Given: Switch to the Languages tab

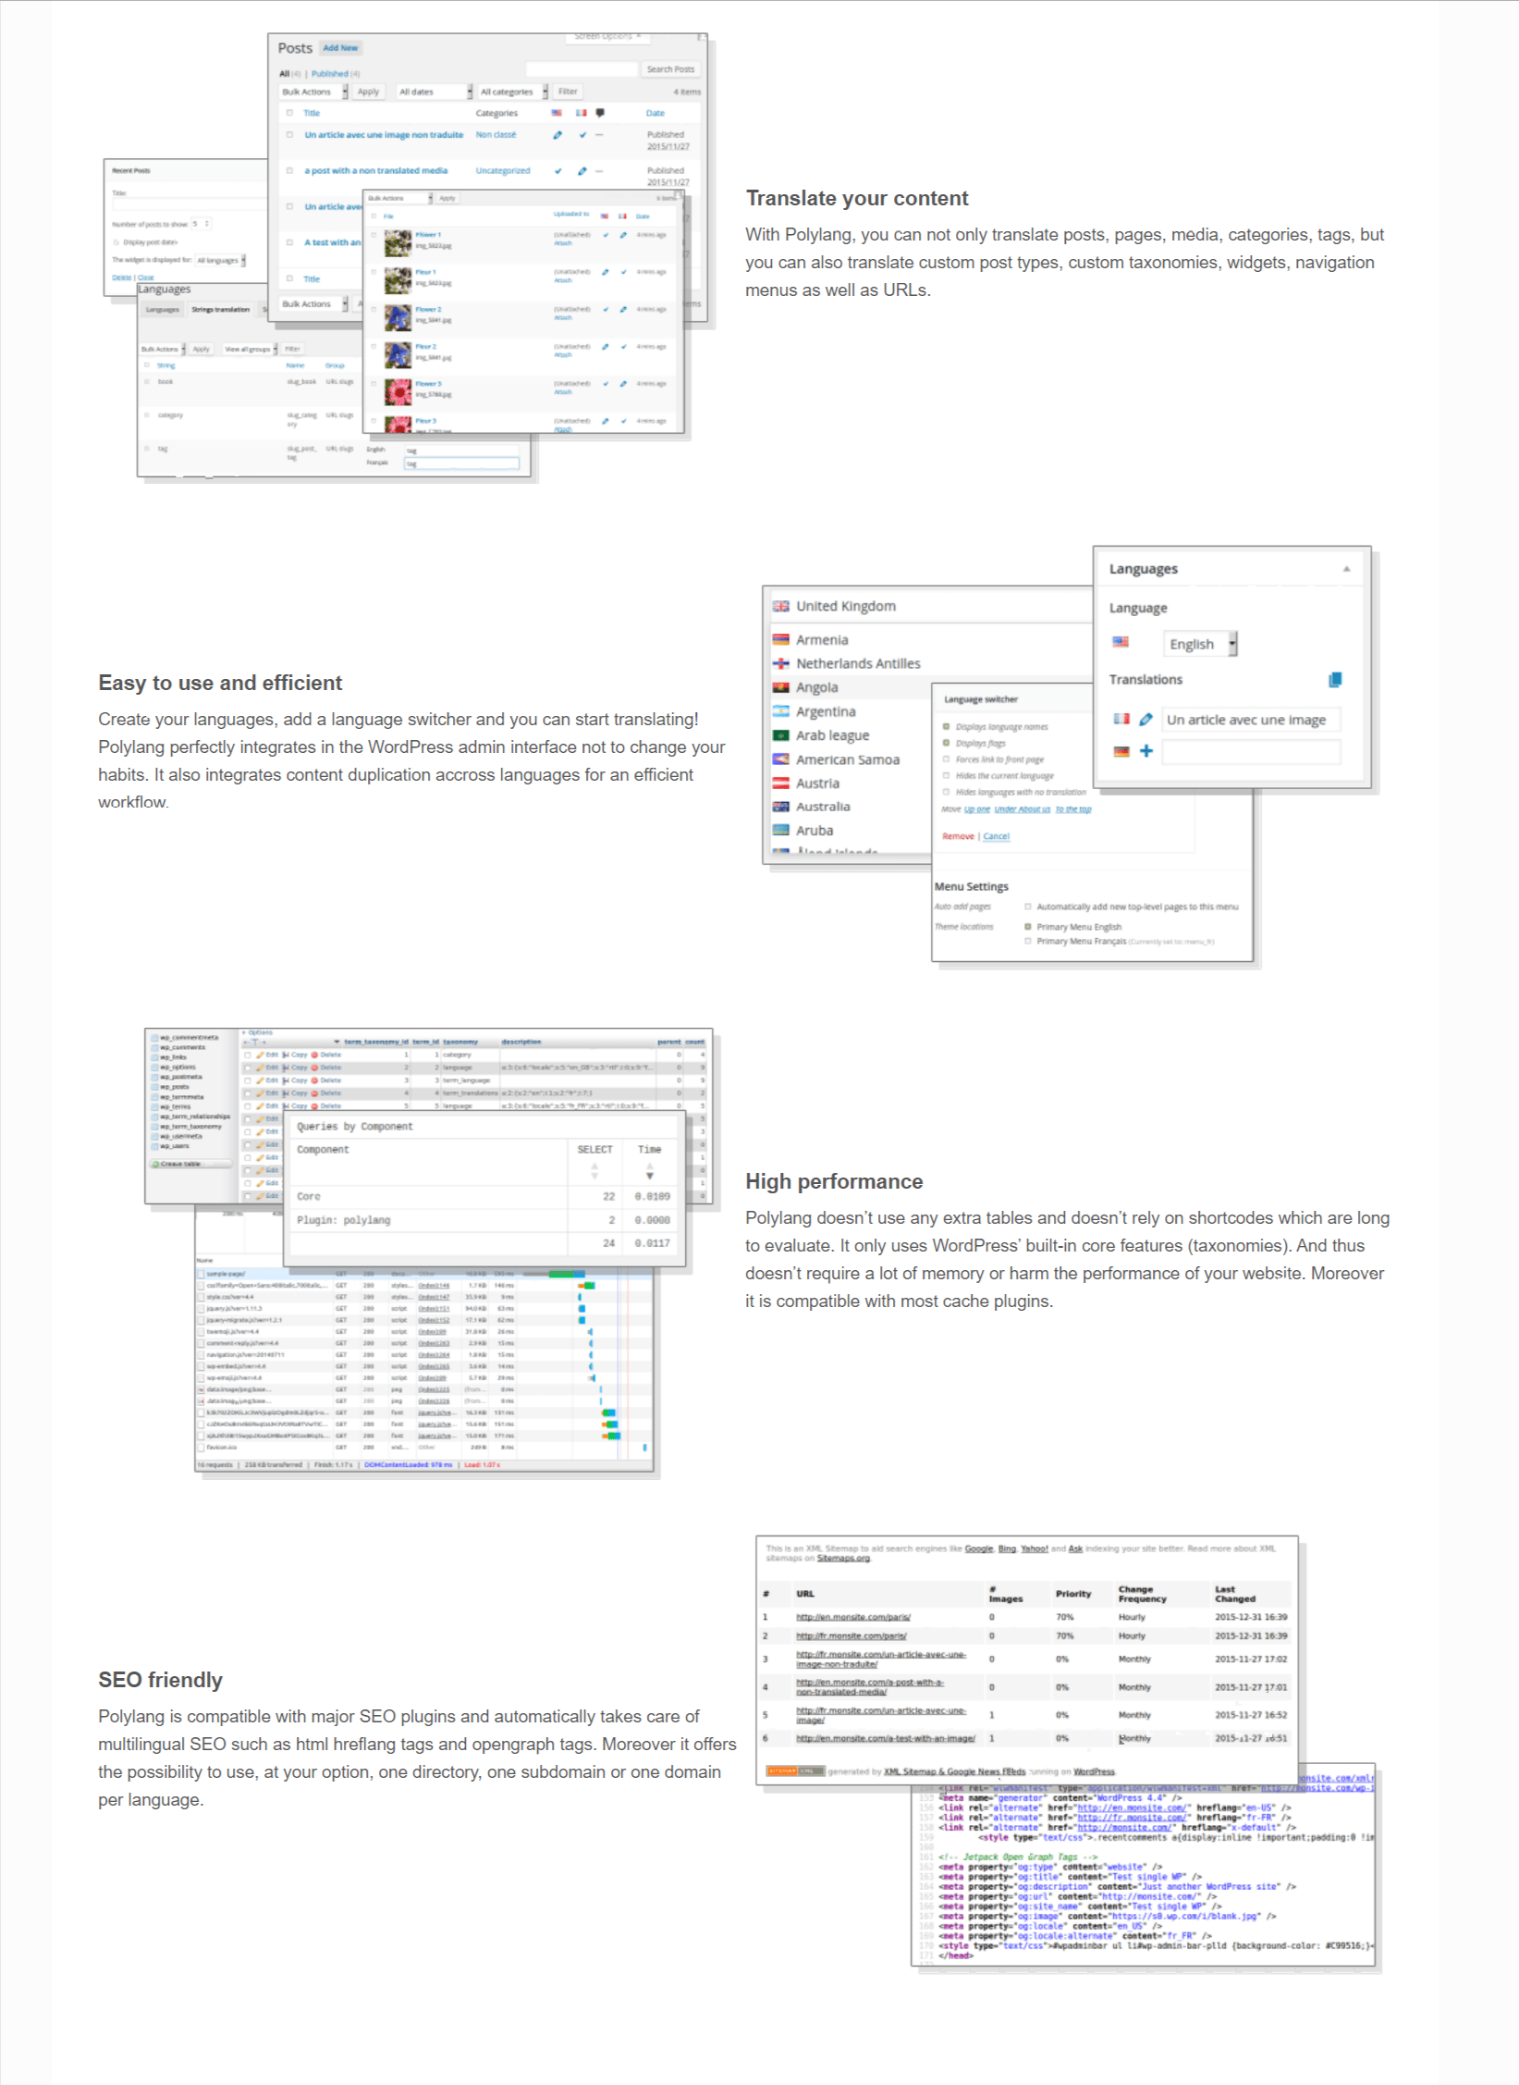Looking at the screenshot, I should point(163,310).
